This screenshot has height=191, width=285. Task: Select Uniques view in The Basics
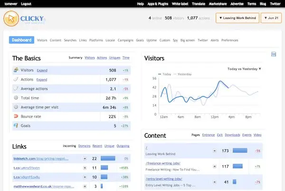click(x=114, y=58)
